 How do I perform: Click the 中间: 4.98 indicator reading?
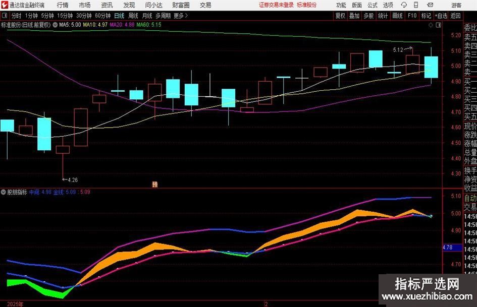click(40, 192)
